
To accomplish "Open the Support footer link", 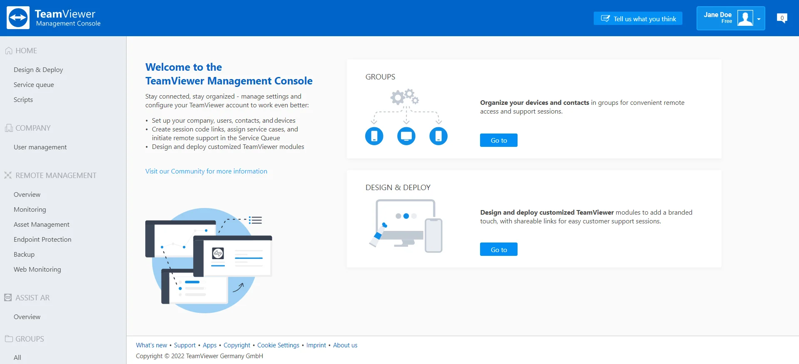I will coord(185,345).
